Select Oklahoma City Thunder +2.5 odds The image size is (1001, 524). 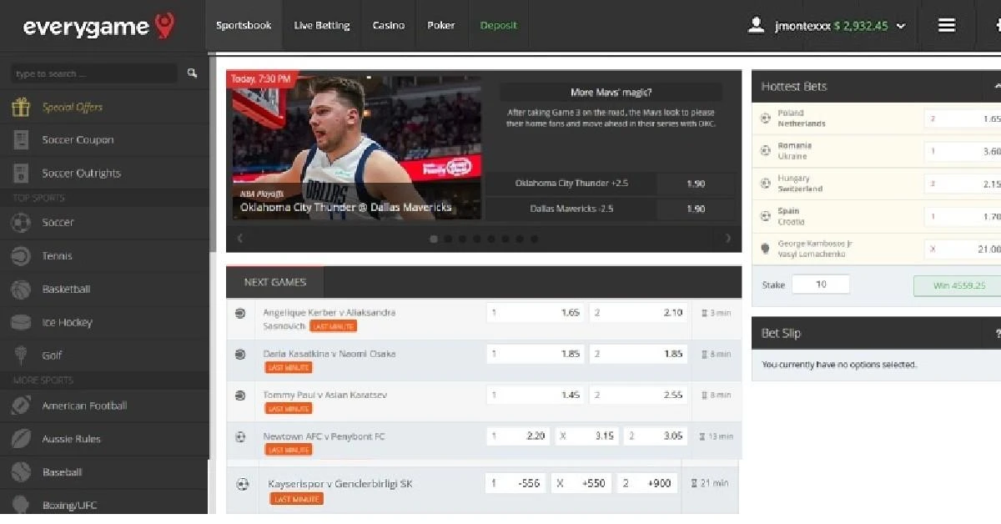[x=696, y=184]
